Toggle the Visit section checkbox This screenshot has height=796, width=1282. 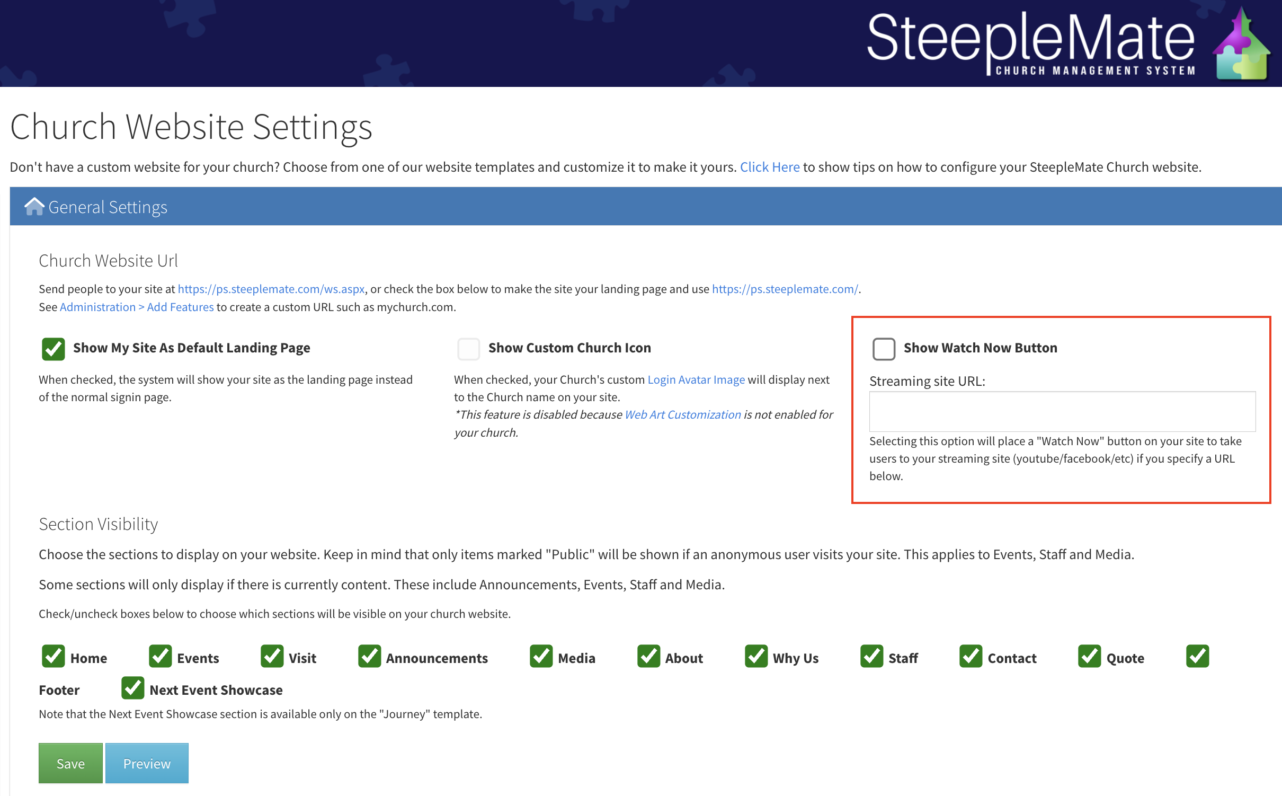point(272,656)
